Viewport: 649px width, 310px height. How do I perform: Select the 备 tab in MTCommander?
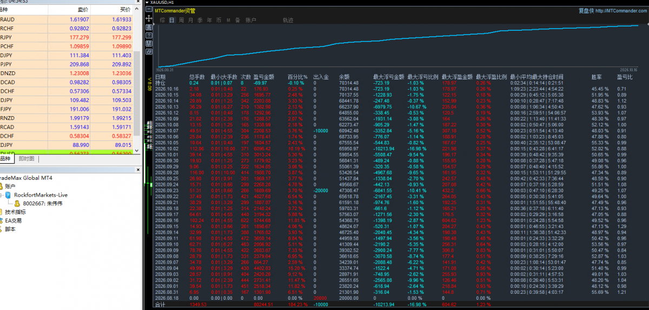pyautogui.click(x=237, y=20)
